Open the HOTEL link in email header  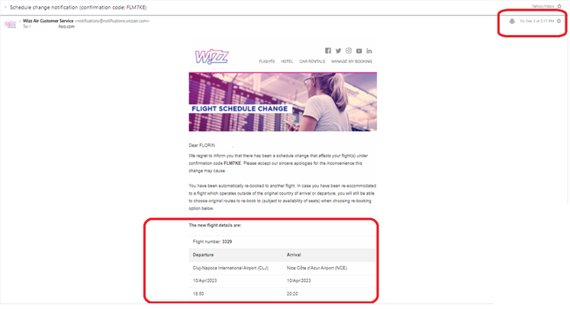click(287, 61)
